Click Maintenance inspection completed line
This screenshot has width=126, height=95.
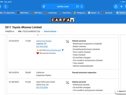point(87,44)
